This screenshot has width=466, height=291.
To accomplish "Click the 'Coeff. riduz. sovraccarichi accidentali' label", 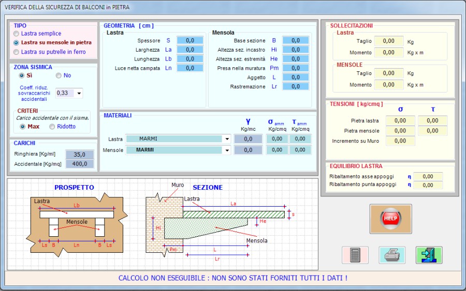I will (34, 93).
